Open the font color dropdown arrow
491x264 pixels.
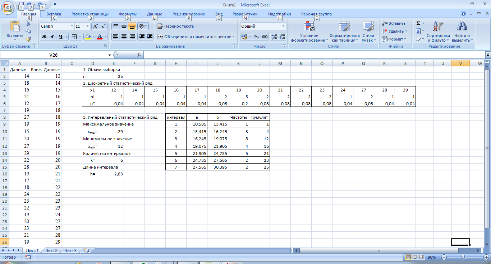pyautogui.click(x=105, y=37)
